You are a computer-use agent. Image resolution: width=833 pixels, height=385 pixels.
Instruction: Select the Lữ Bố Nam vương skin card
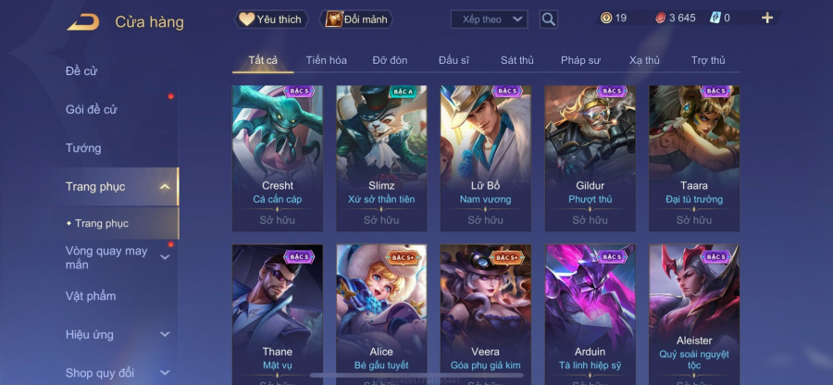[x=486, y=158]
